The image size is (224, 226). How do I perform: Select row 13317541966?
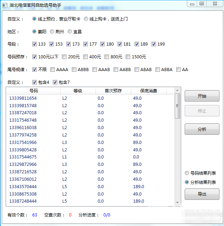click(90, 143)
